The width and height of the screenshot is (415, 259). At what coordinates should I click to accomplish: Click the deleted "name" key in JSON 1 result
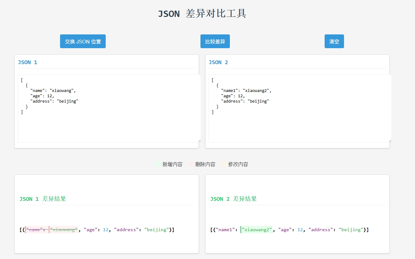[34, 230]
